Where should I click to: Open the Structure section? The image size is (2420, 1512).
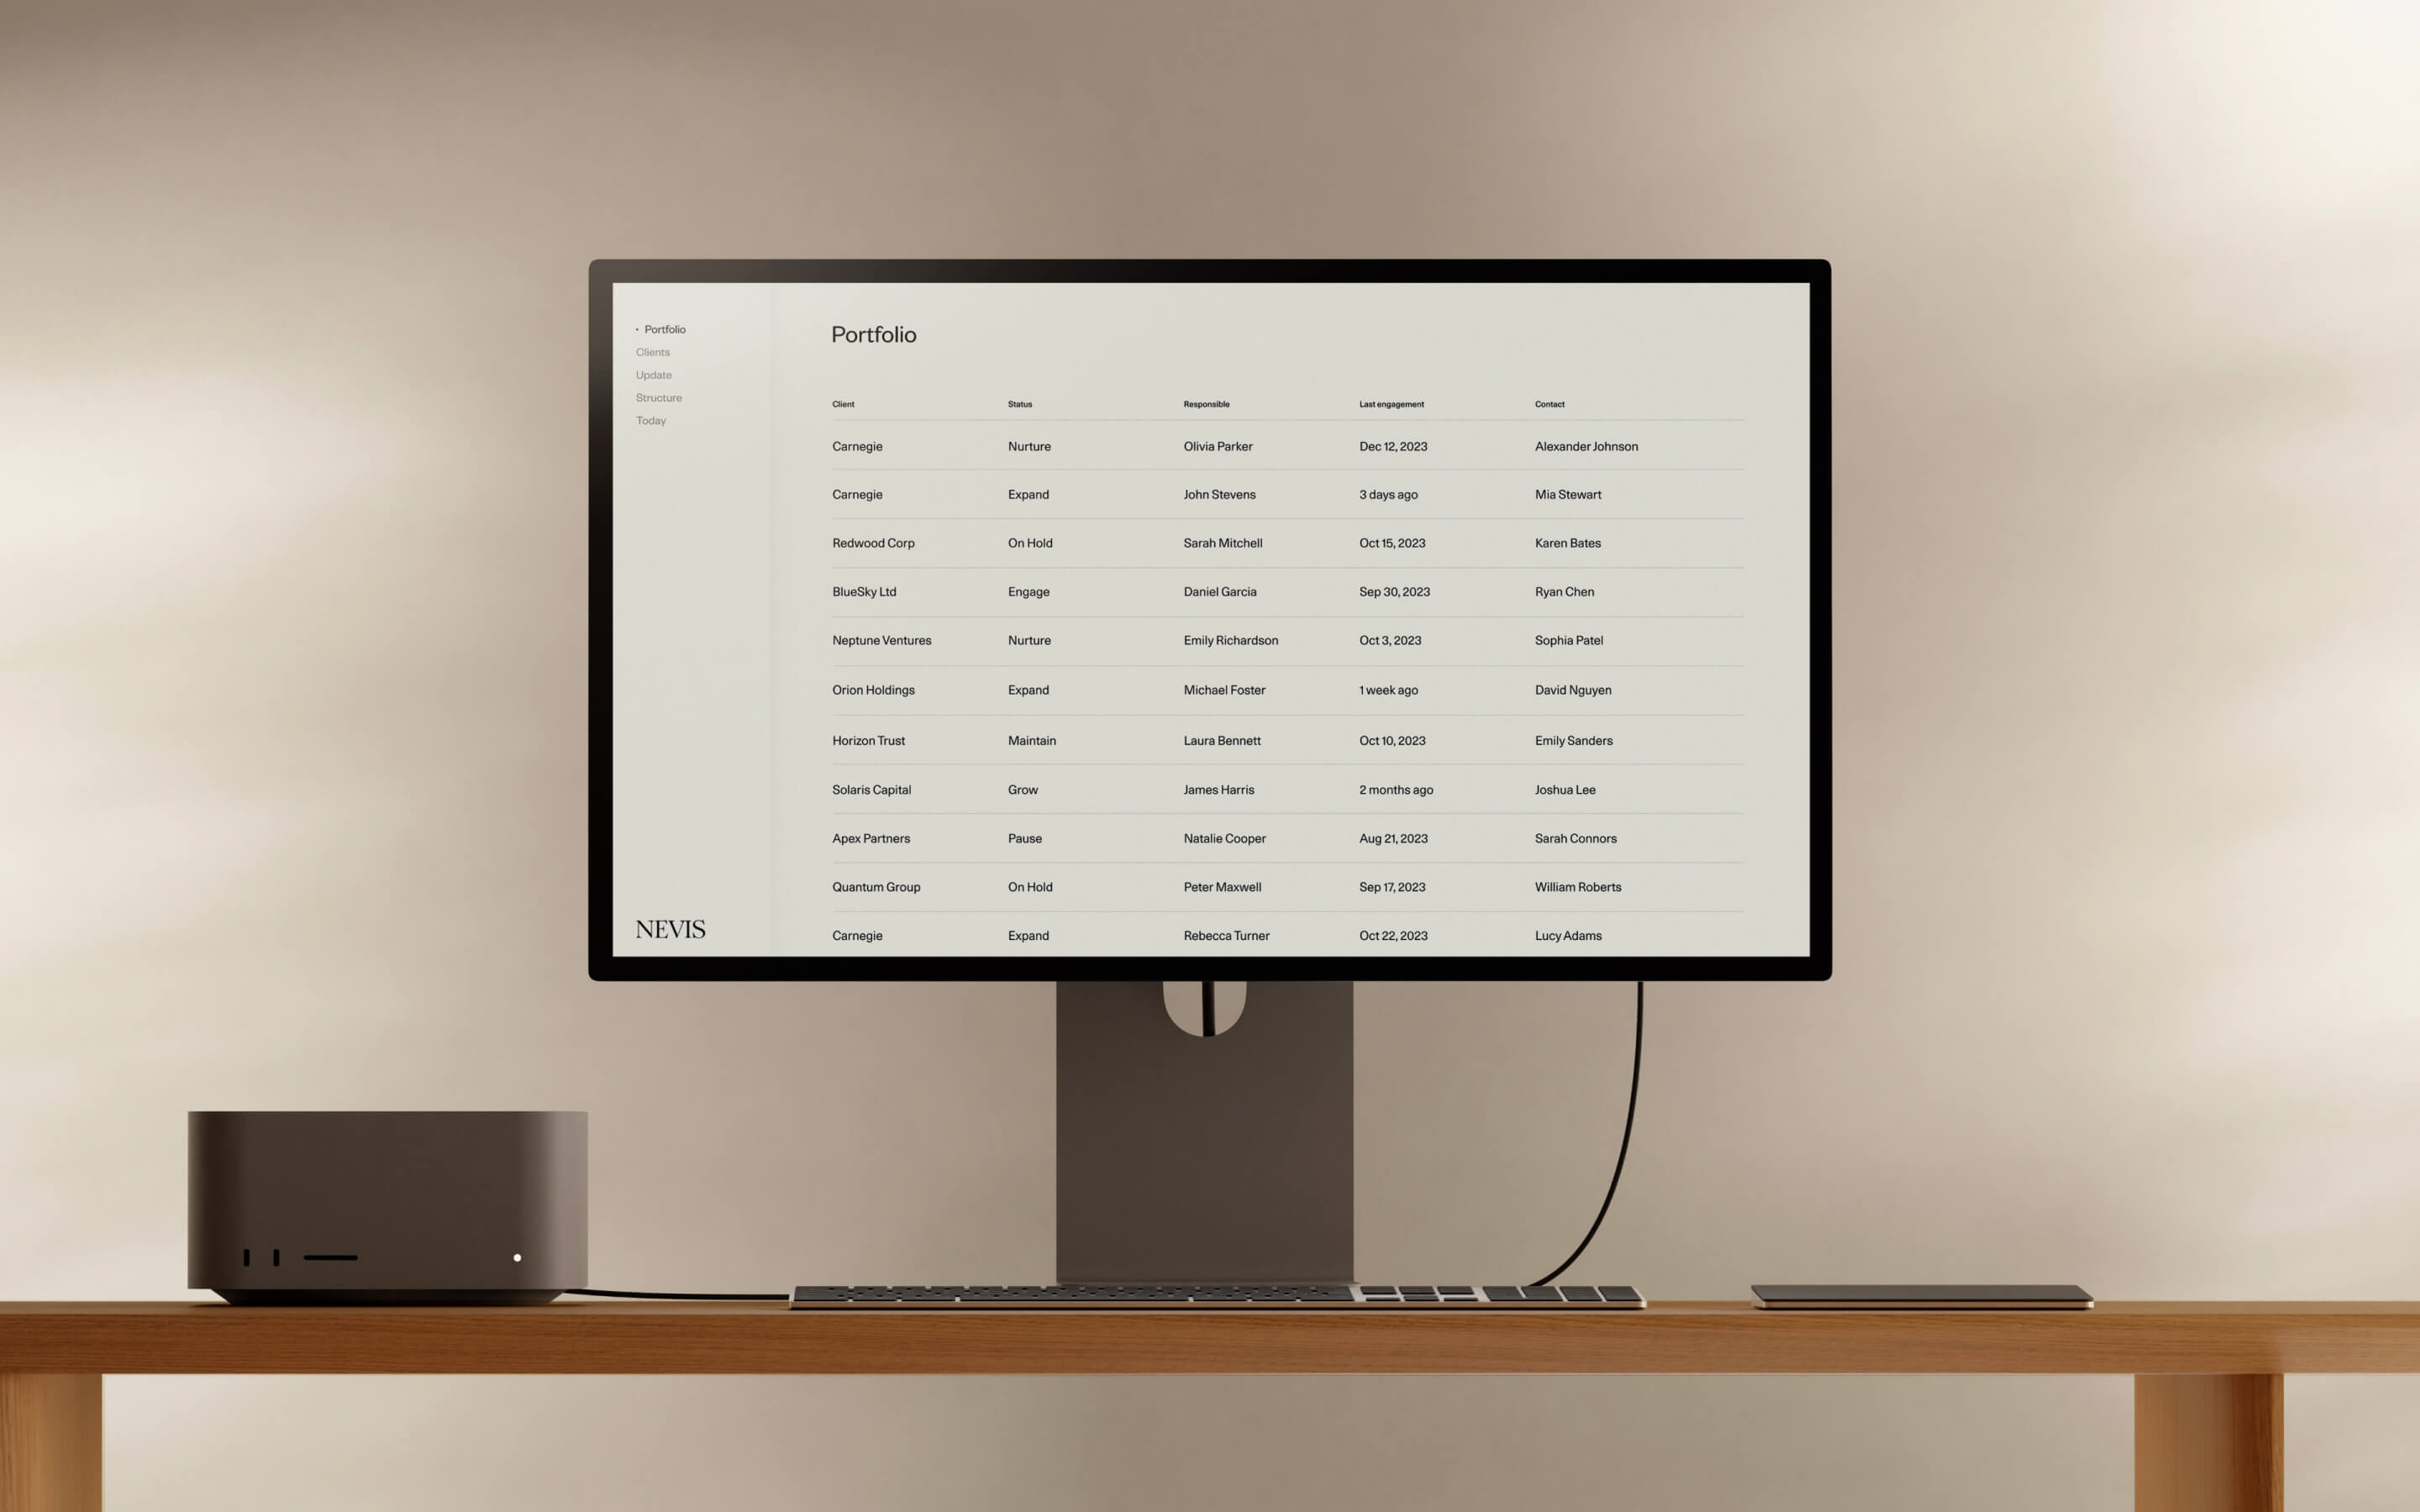[x=659, y=397]
